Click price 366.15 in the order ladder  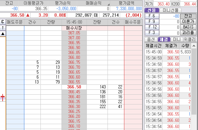click(x=74, y=121)
